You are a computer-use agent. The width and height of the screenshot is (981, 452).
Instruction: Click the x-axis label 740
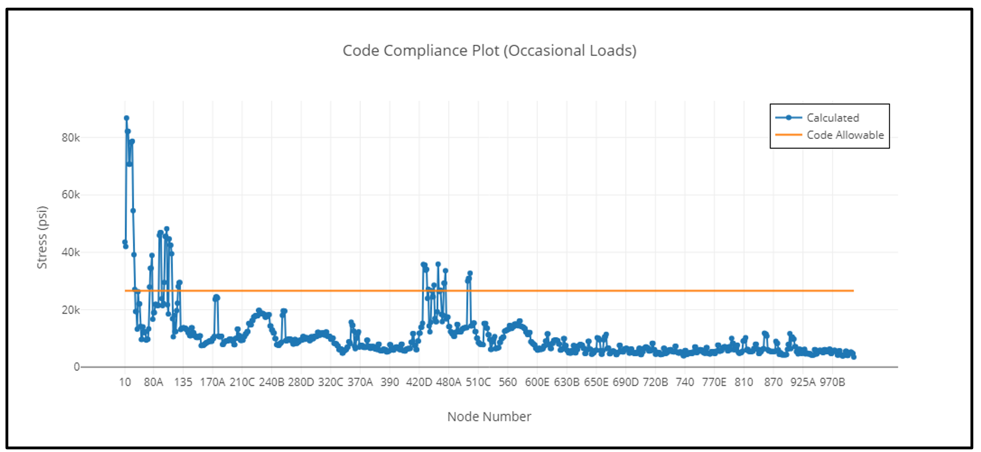pyautogui.click(x=684, y=382)
